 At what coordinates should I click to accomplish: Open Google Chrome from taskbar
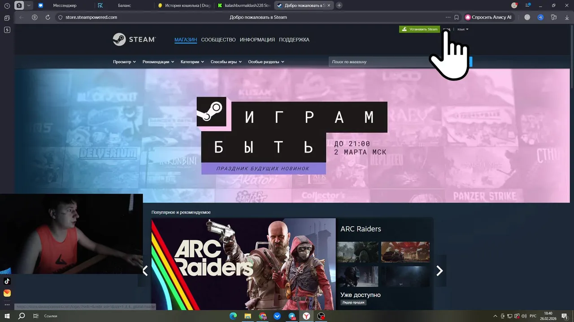point(263,316)
